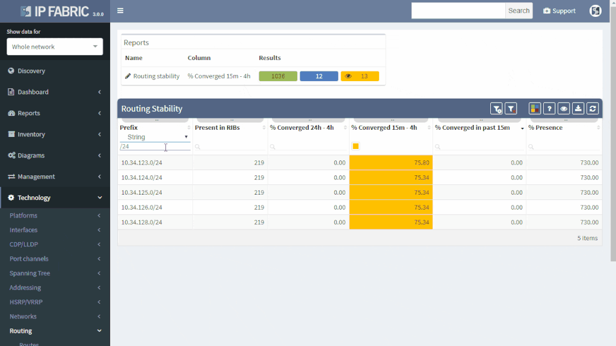Screen dimensions: 616x346
Task: Refresh the Routing Stability table
Action: [x=593, y=109]
